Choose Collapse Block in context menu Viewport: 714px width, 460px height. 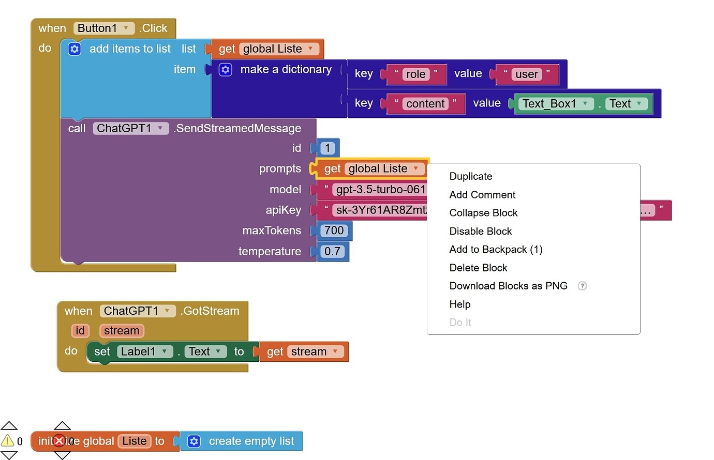pos(483,213)
